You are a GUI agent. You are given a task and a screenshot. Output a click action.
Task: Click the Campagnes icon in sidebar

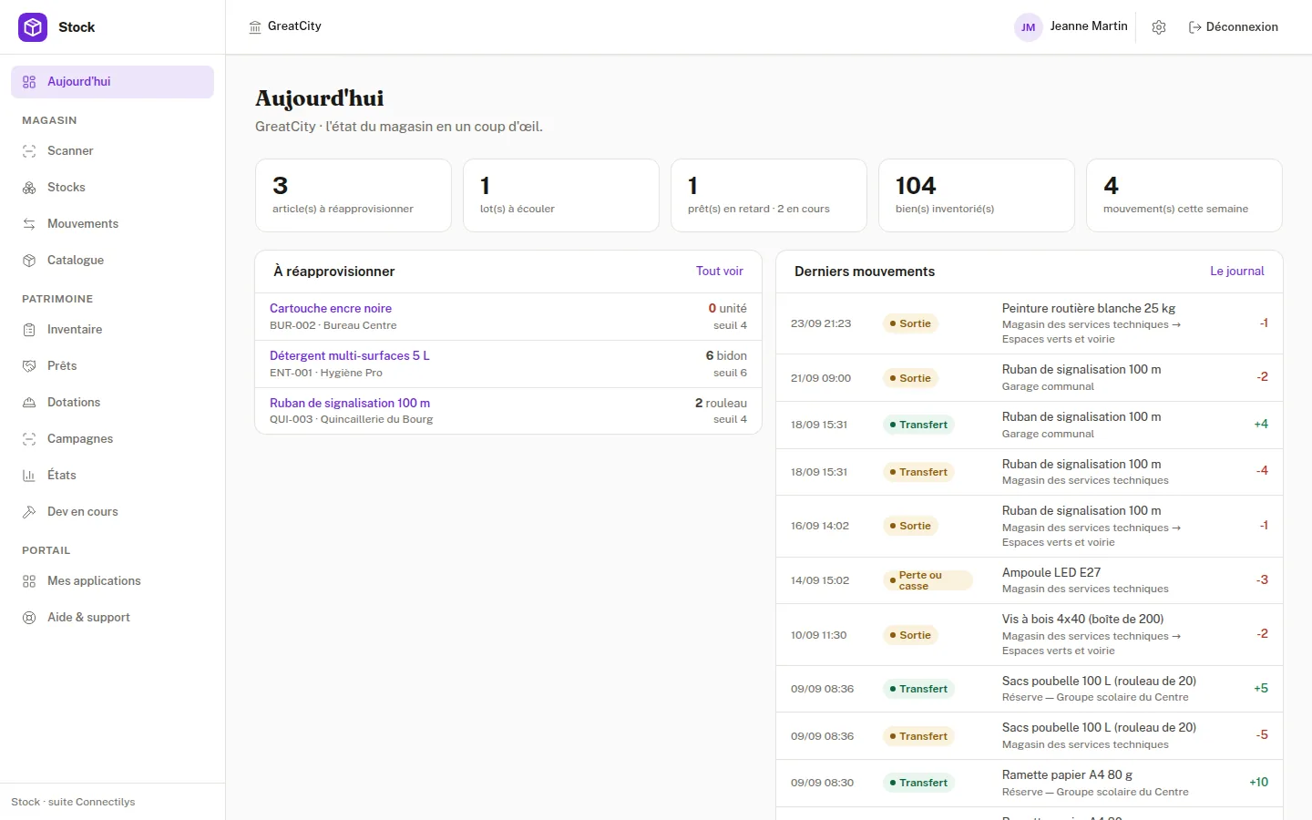29,439
